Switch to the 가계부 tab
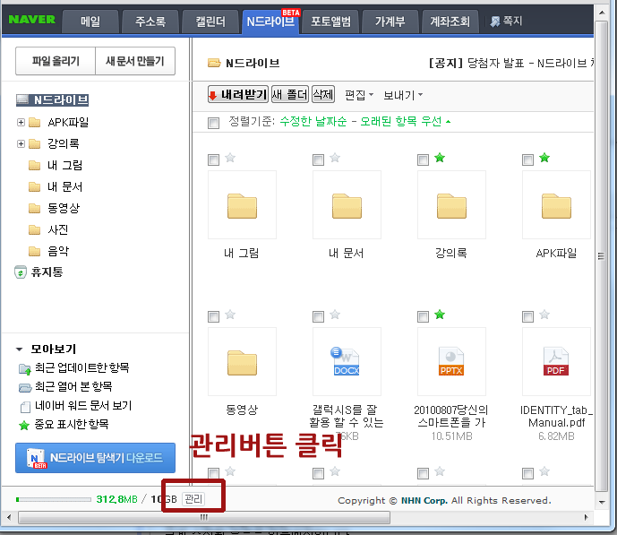Image resolution: width=617 pixels, height=535 pixels. (x=390, y=22)
